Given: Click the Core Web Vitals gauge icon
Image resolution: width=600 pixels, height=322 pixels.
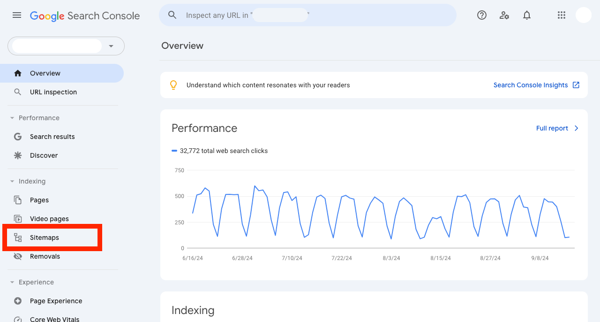Looking at the screenshot, I should (x=18, y=319).
